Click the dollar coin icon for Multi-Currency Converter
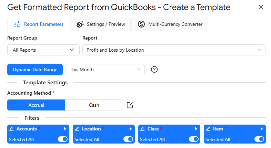 coord(141,24)
